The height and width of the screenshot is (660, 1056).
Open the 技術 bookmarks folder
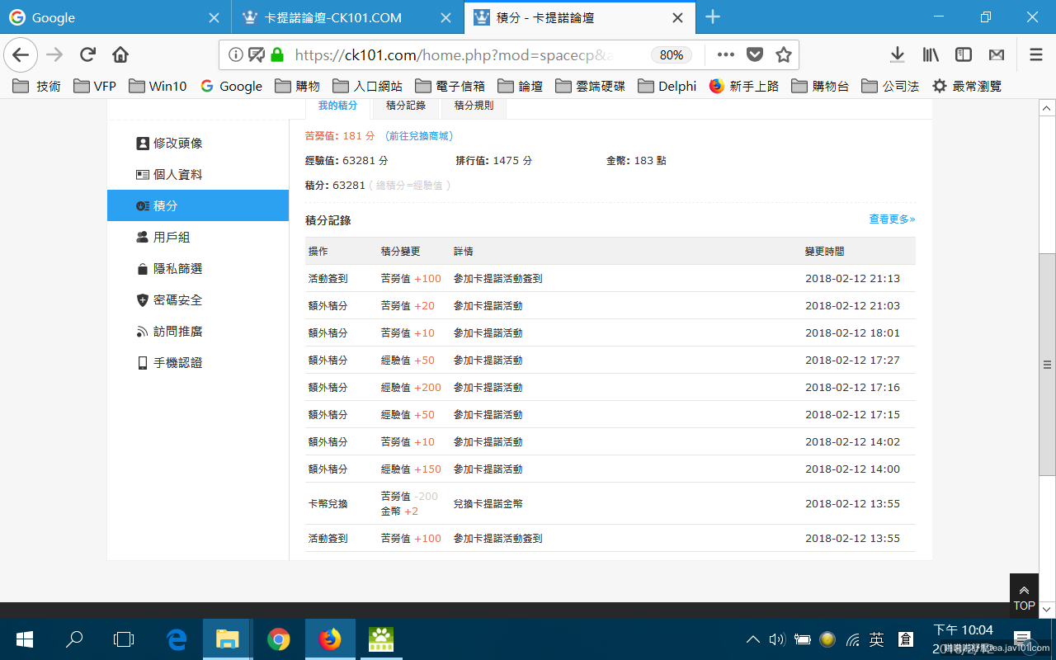[39, 86]
